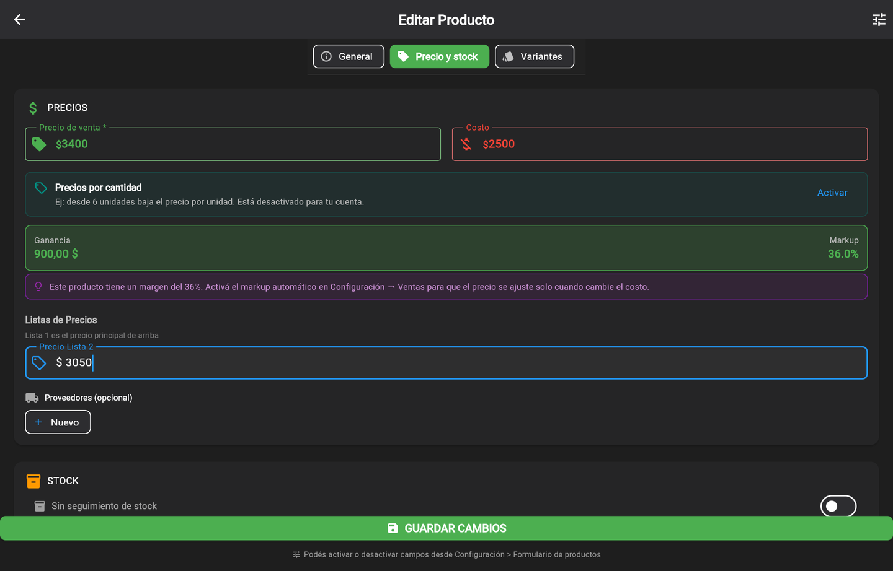The height and width of the screenshot is (571, 893).
Task: Click the truck icon beside Proveedores
Action: [32, 398]
